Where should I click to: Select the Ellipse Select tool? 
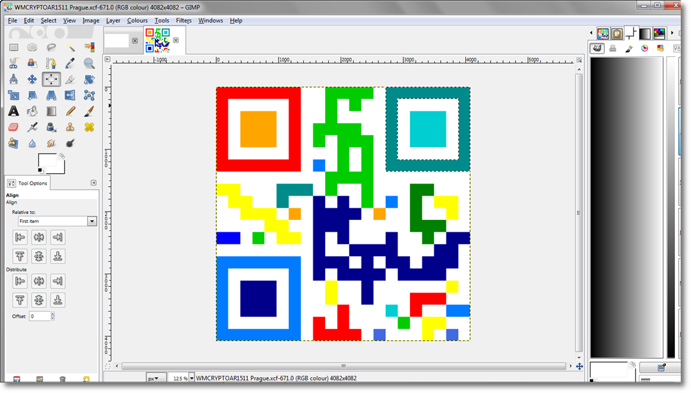tap(32, 47)
